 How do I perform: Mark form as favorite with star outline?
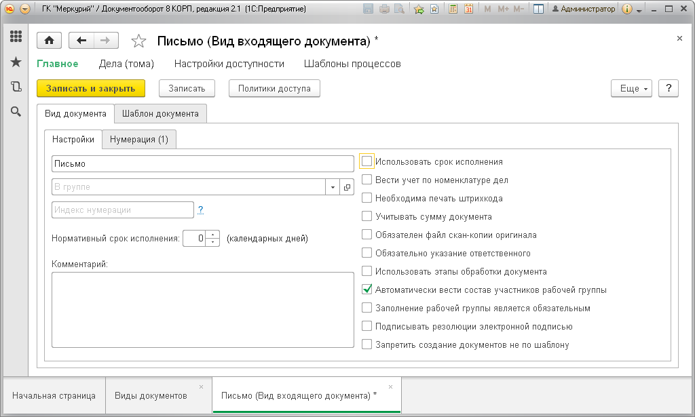click(x=138, y=41)
